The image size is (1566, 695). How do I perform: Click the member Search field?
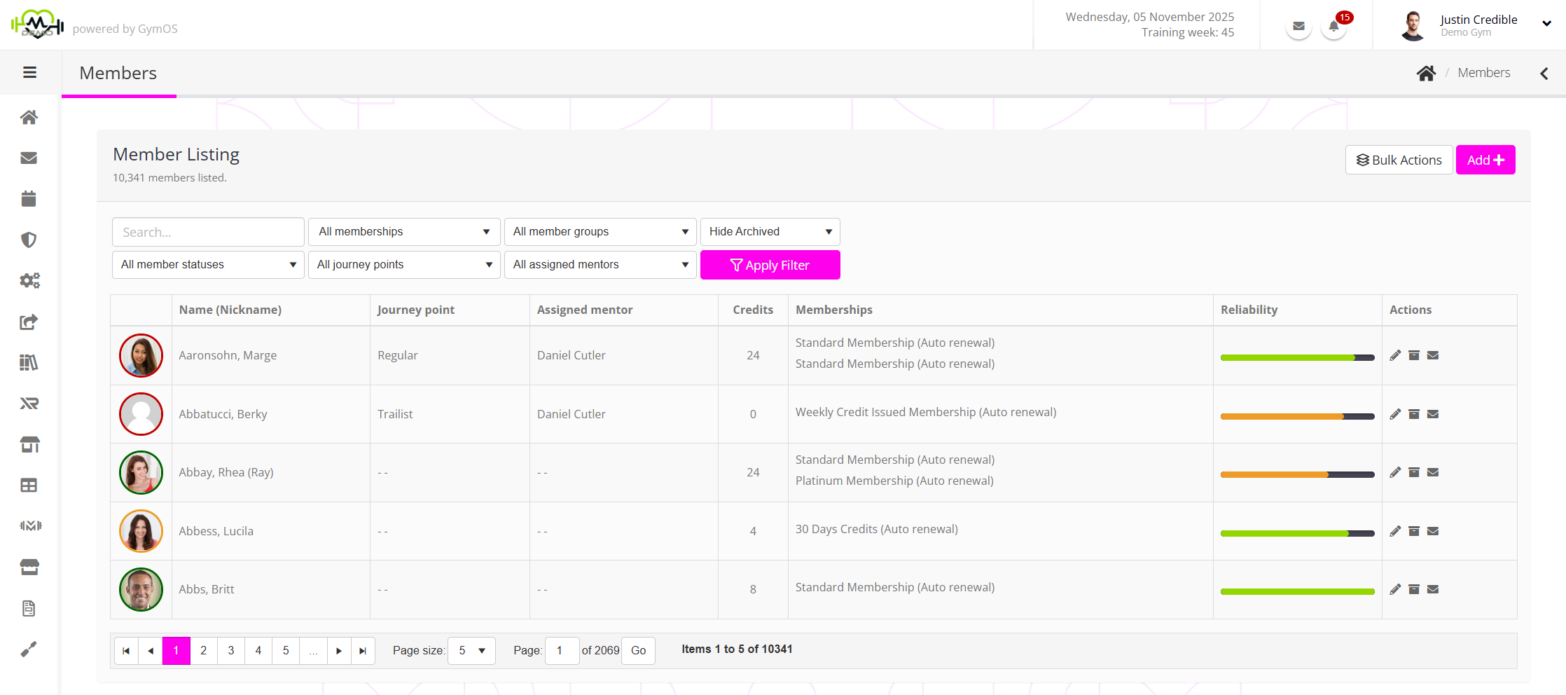coord(208,232)
